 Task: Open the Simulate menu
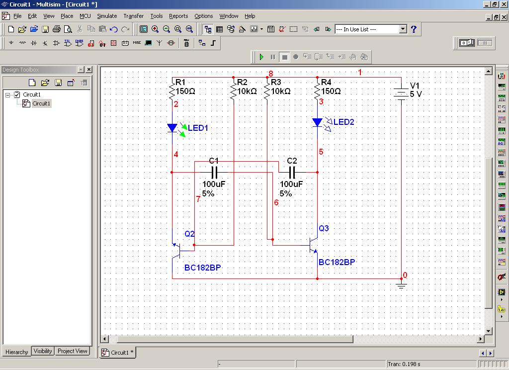pos(107,16)
